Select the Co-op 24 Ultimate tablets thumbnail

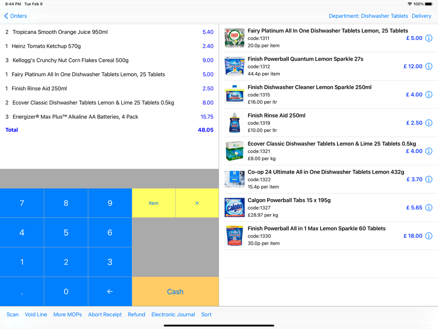click(234, 179)
